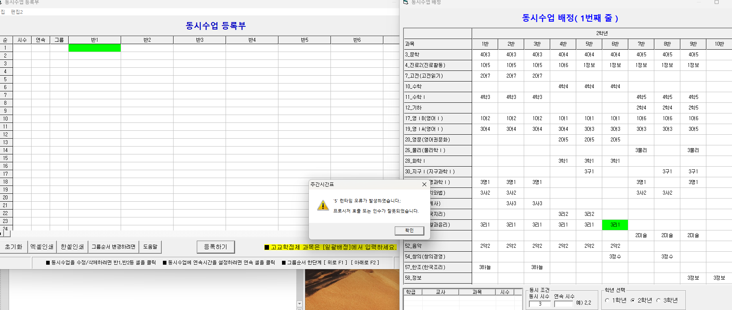Click the 10반 column header in 배정 table
This screenshot has width=732, height=310.
coord(719,44)
